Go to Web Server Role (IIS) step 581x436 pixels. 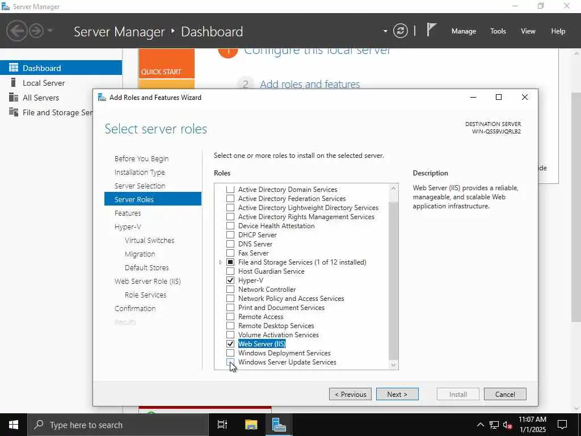pos(148,282)
